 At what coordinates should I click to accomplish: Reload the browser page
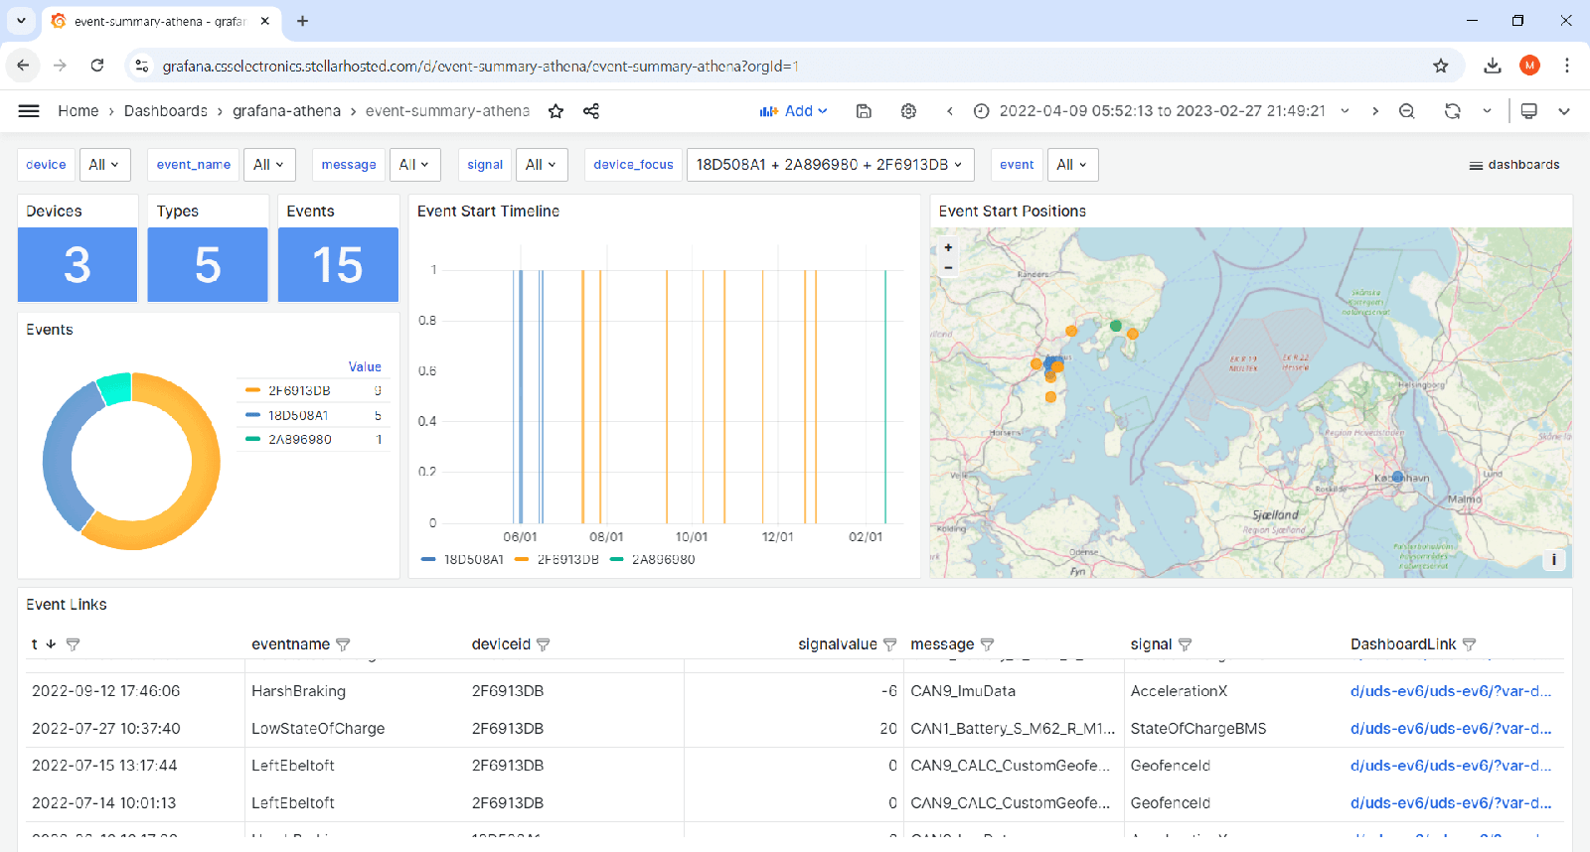point(97,66)
